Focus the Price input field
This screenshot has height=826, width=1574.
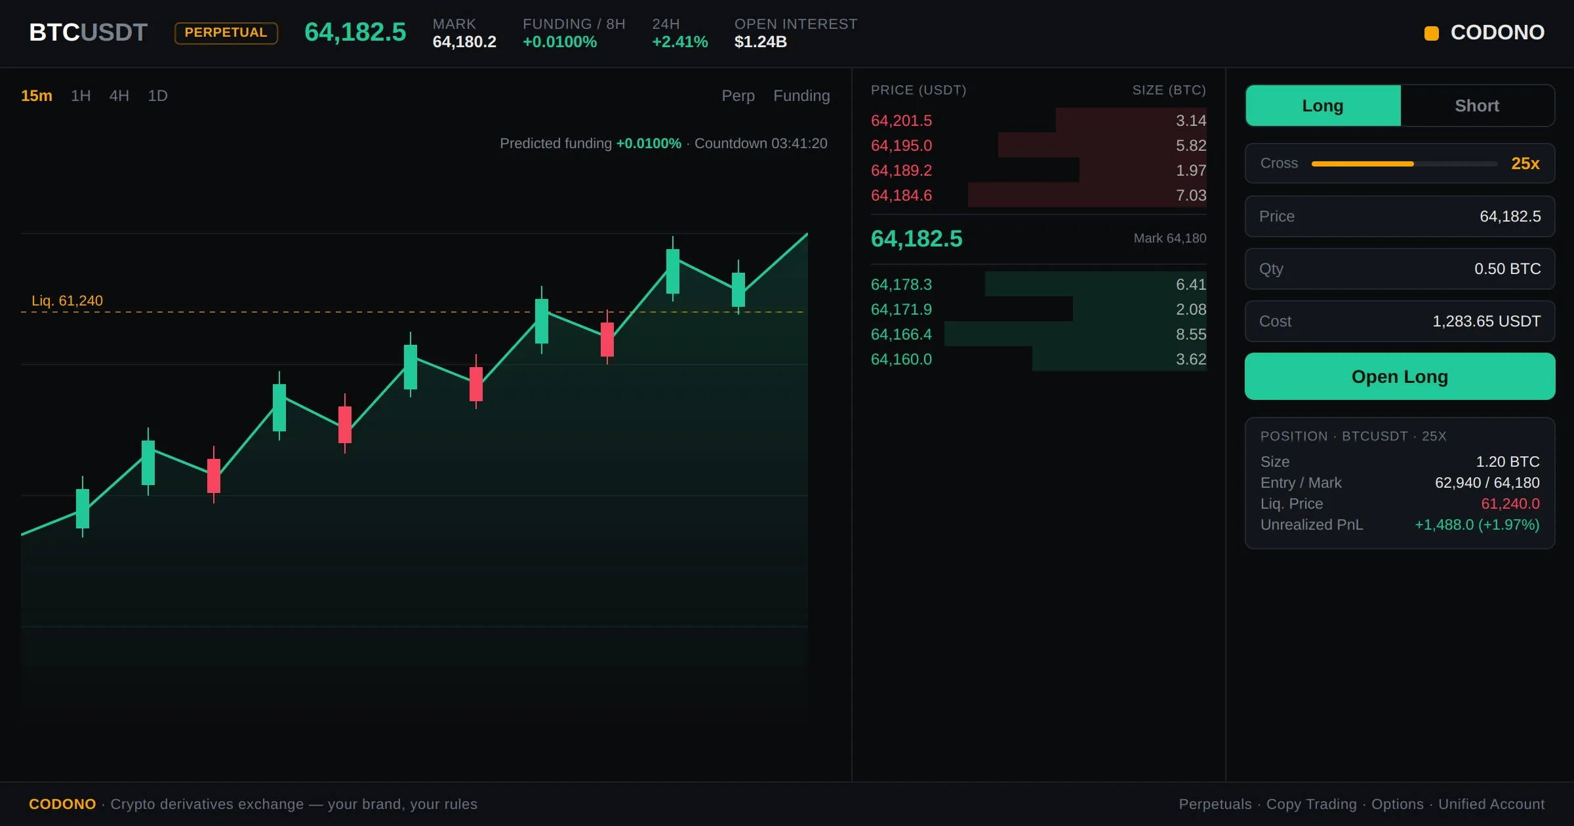1400,216
